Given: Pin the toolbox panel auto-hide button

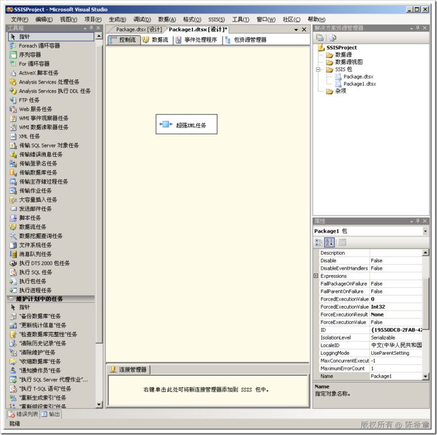Looking at the screenshot, I should pos(91,28).
